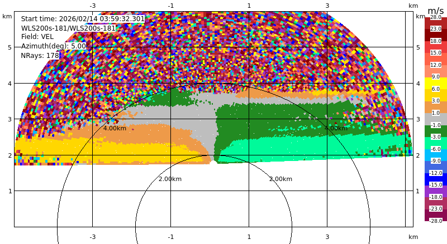
Task: Click the '2' tick on the right axis
Action: 418,155
